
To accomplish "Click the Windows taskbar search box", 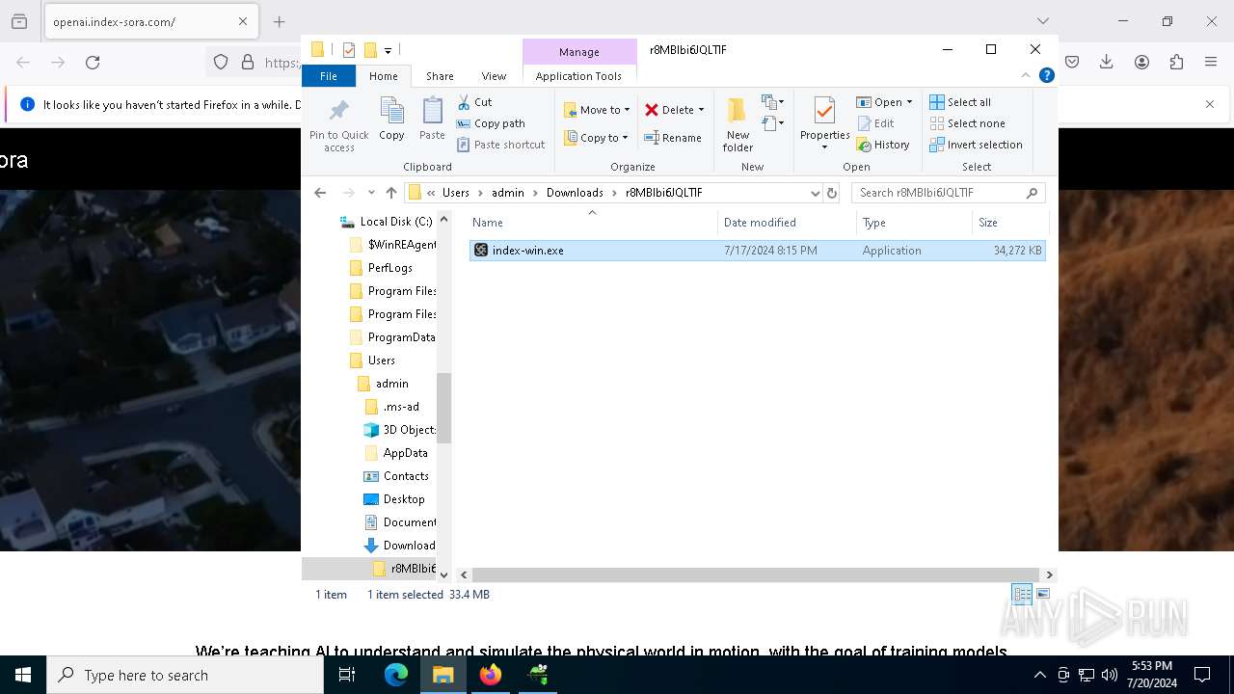I will 185,676.
